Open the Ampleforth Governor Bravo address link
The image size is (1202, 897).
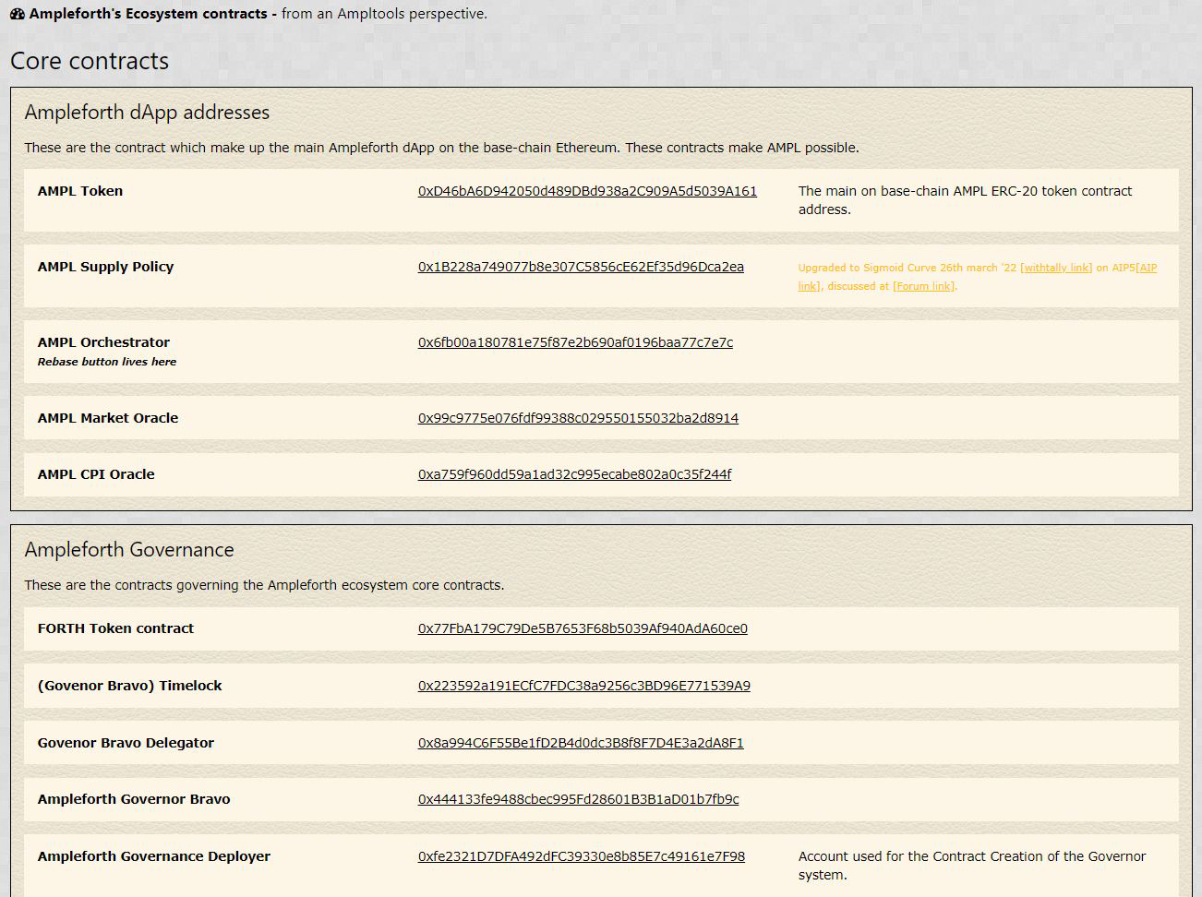(578, 799)
